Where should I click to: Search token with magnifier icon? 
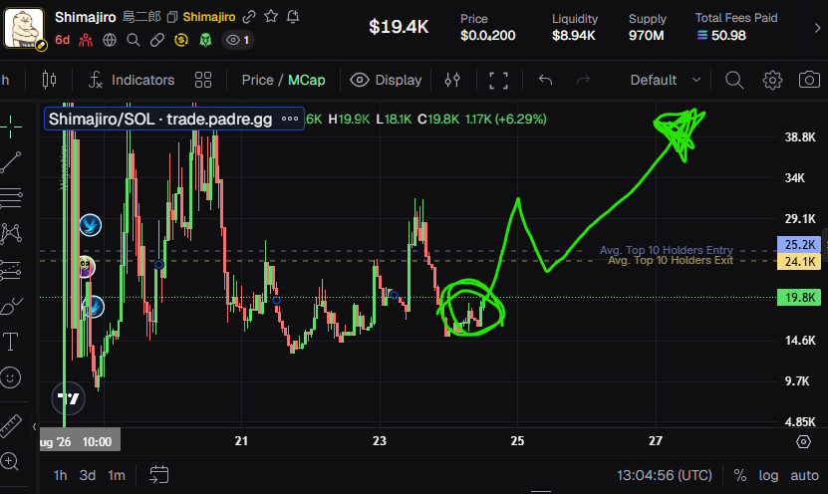pos(134,40)
